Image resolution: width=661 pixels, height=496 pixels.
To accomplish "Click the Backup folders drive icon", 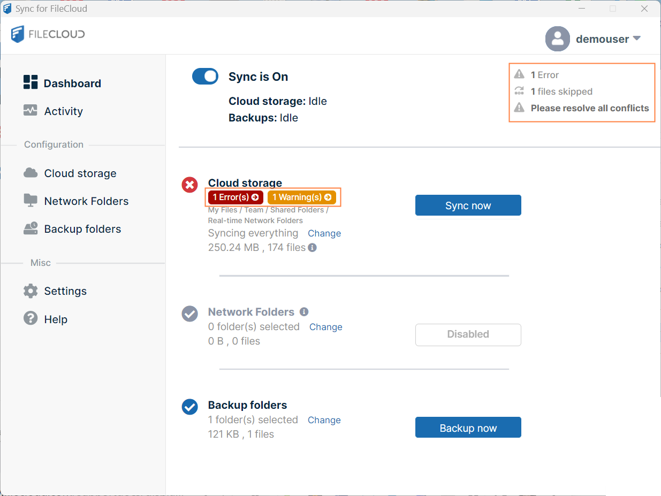I will (x=31, y=228).
